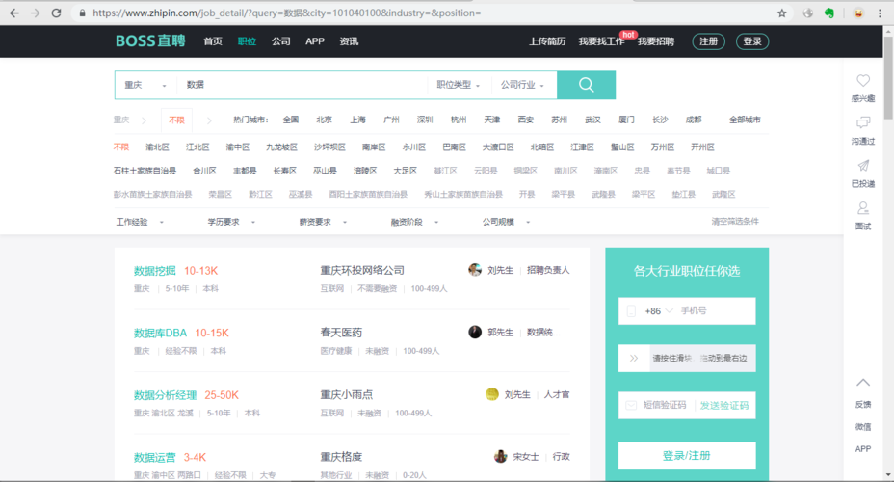This screenshot has width=894, height=482.
Task: Open the 沟通过 chat bubble icon
Action: point(863,123)
